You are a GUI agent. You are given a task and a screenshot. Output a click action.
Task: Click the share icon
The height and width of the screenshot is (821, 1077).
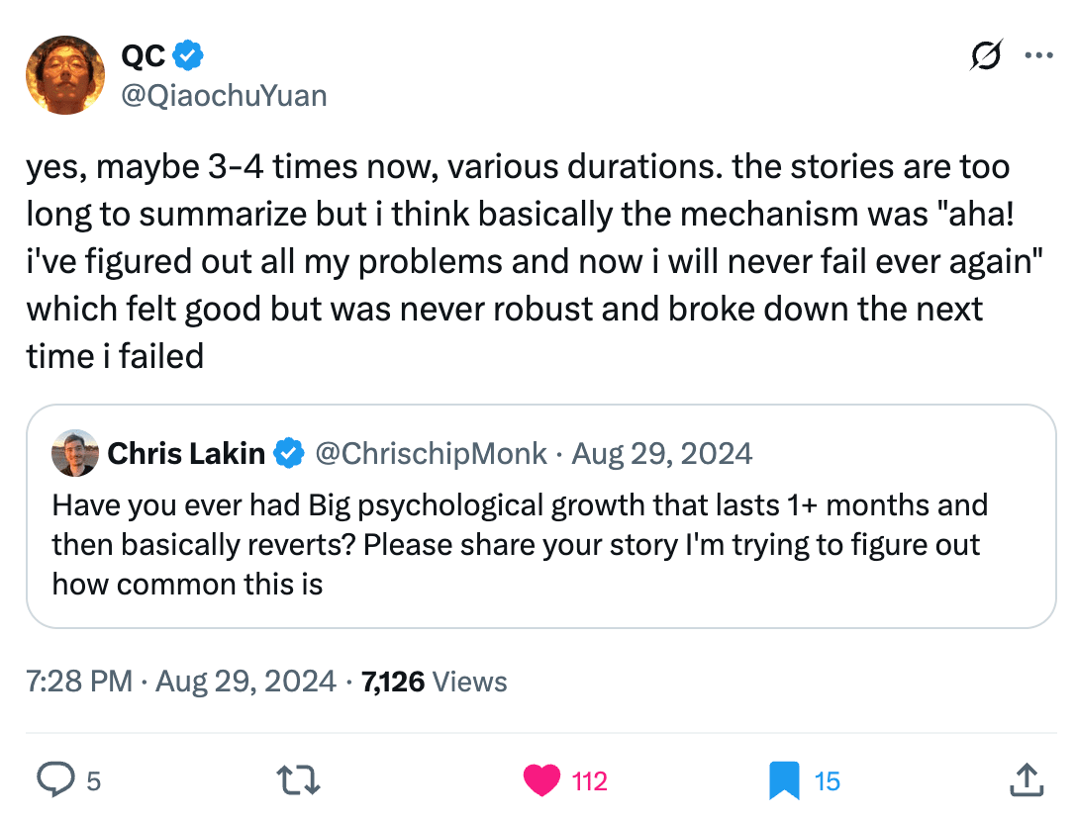[x=1027, y=780]
